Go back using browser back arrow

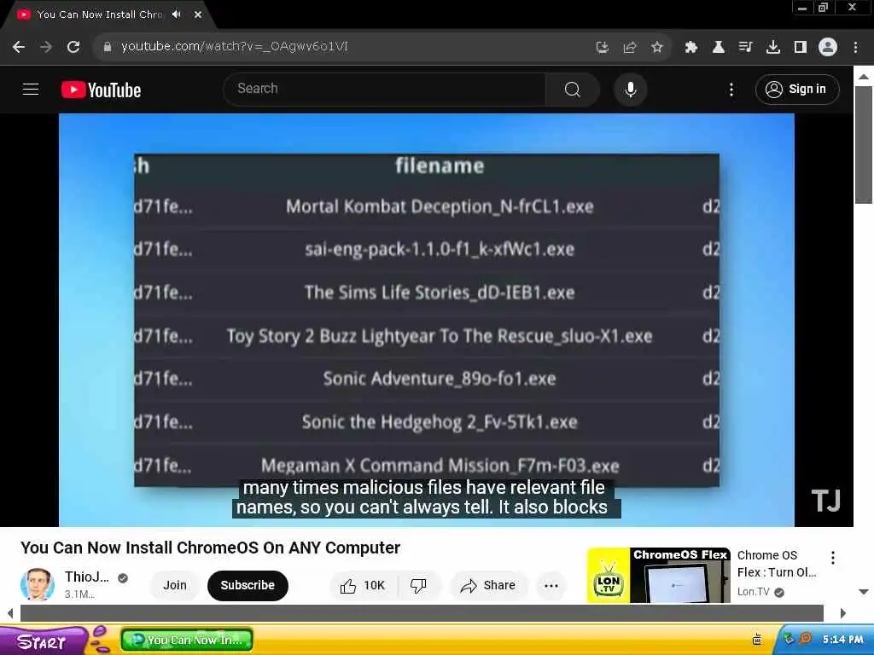click(19, 47)
